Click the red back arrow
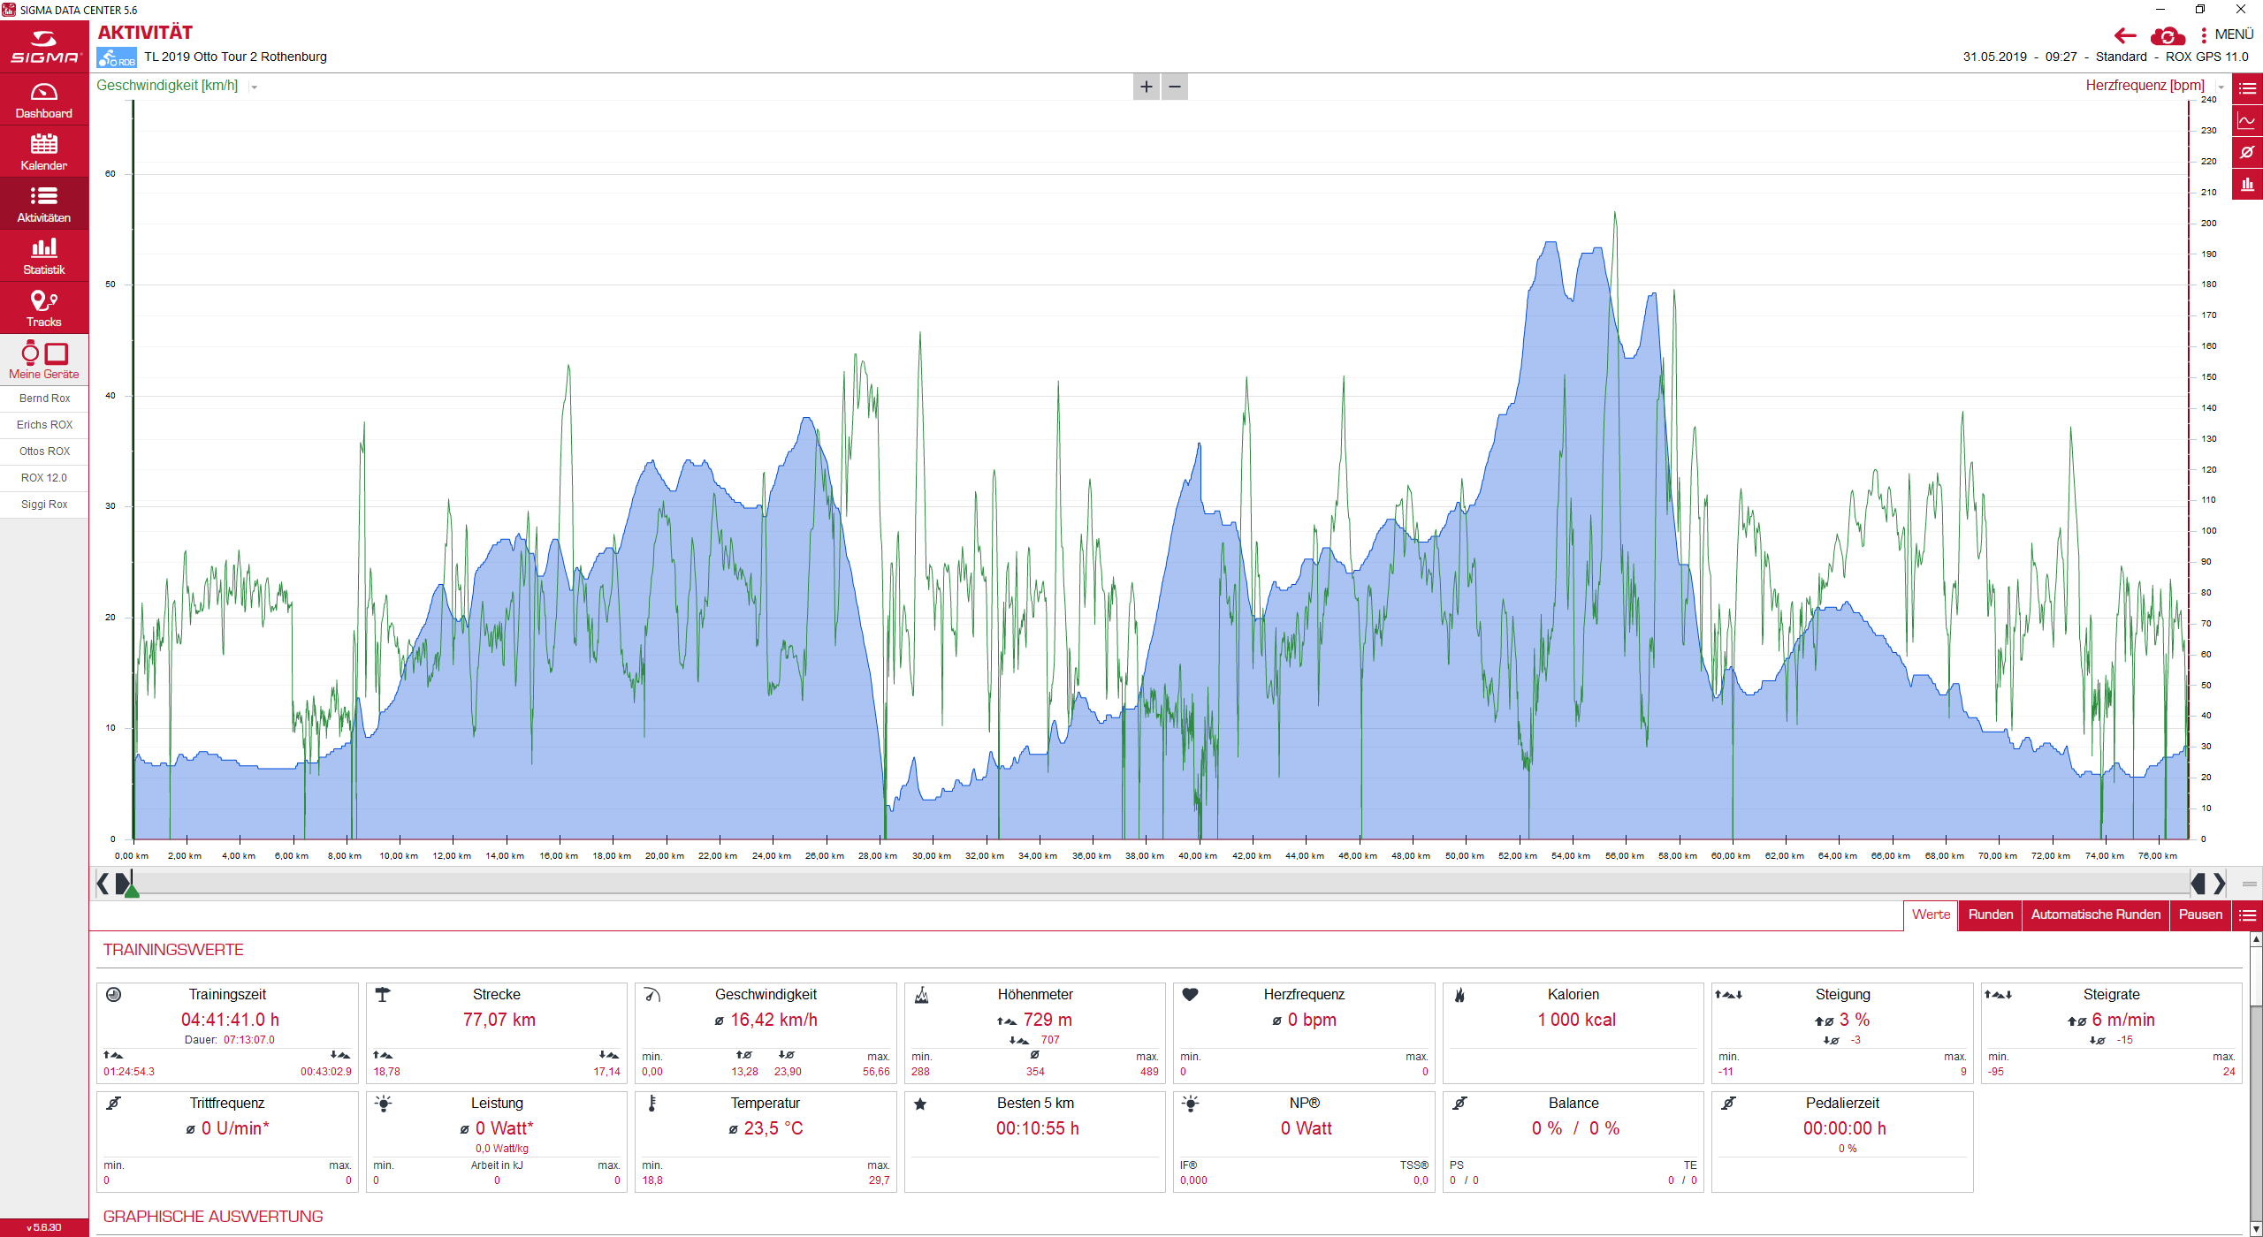The image size is (2263, 1237). coord(2125,36)
